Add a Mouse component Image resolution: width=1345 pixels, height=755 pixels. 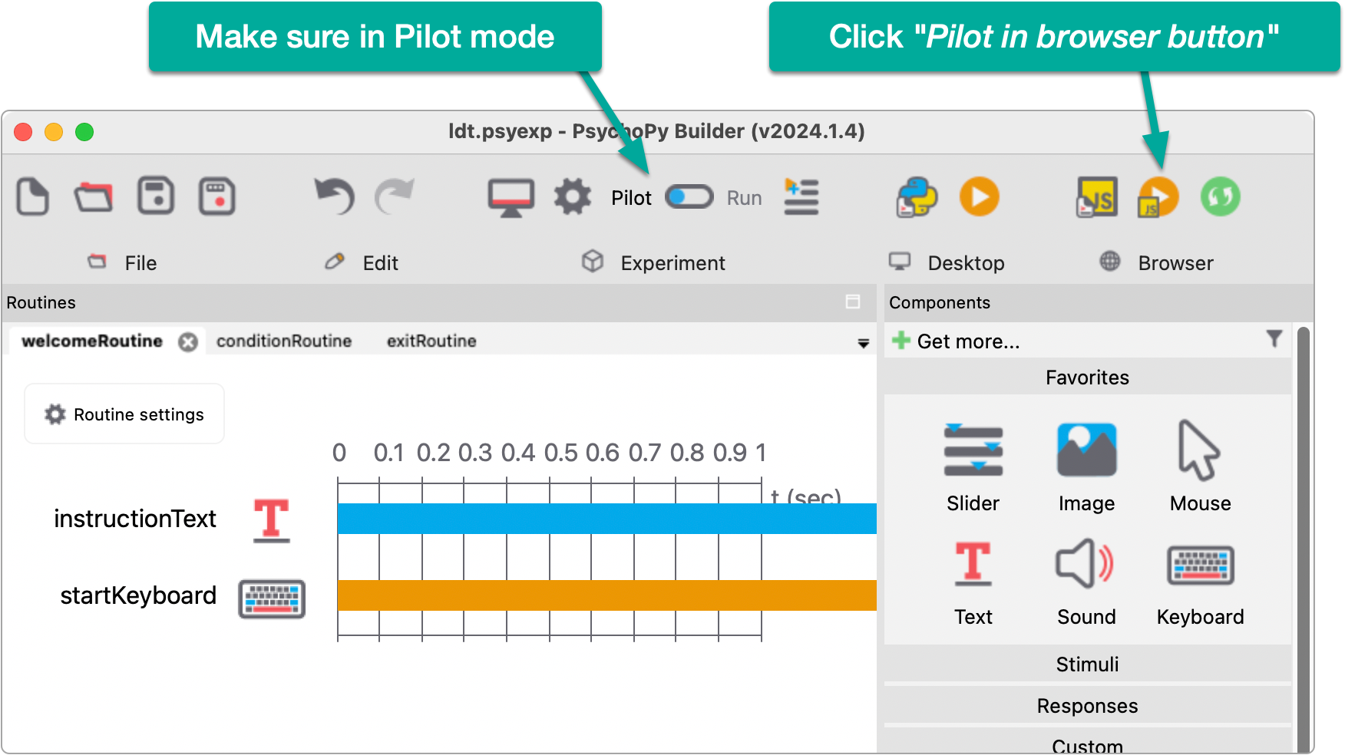pyautogui.click(x=1201, y=467)
